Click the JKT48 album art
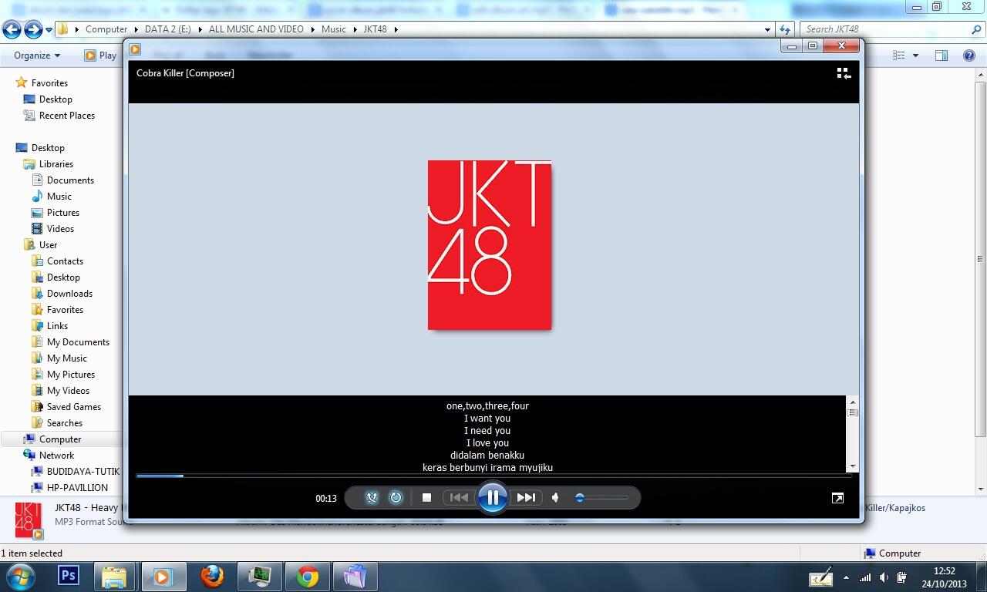This screenshot has width=987, height=592. coord(490,245)
